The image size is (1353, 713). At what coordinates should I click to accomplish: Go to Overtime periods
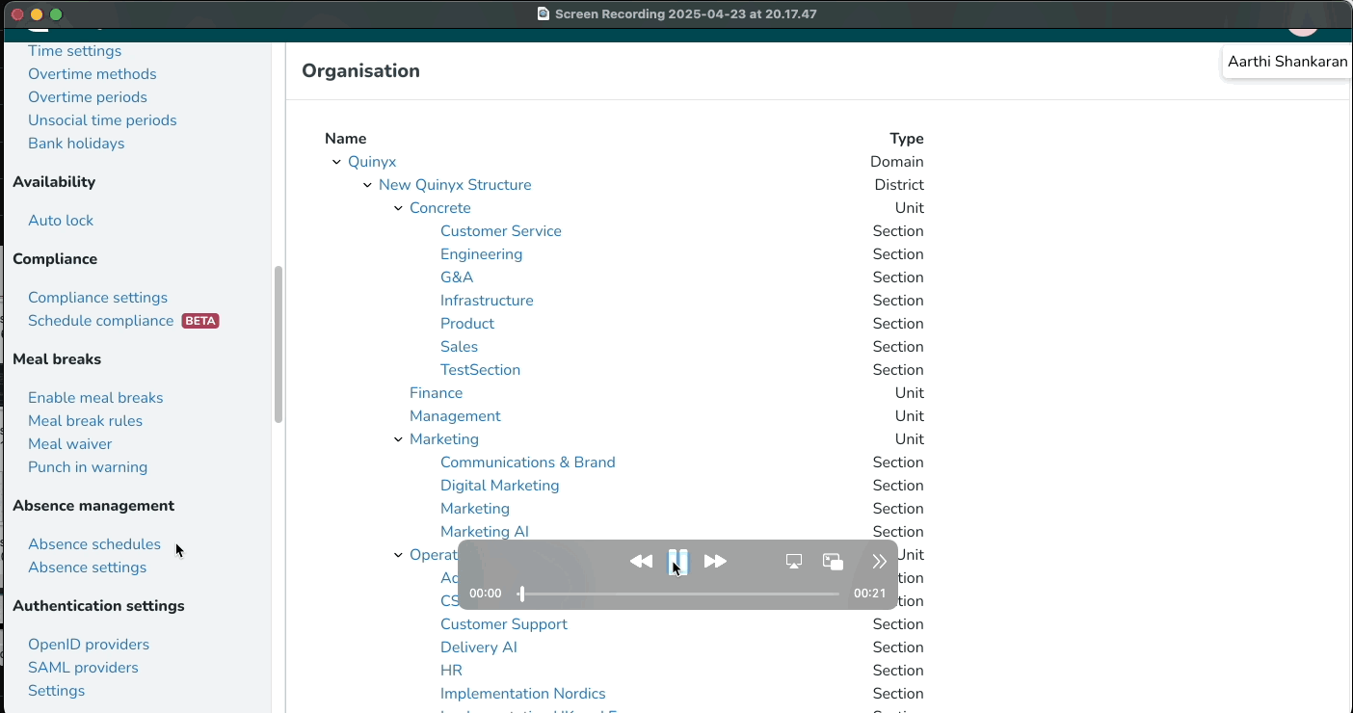[88, 97]
